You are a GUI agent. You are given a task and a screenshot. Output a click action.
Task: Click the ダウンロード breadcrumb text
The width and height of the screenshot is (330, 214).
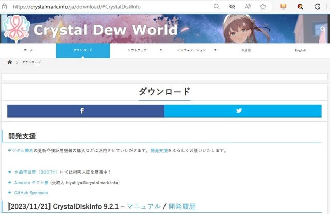tap(31, 62)
